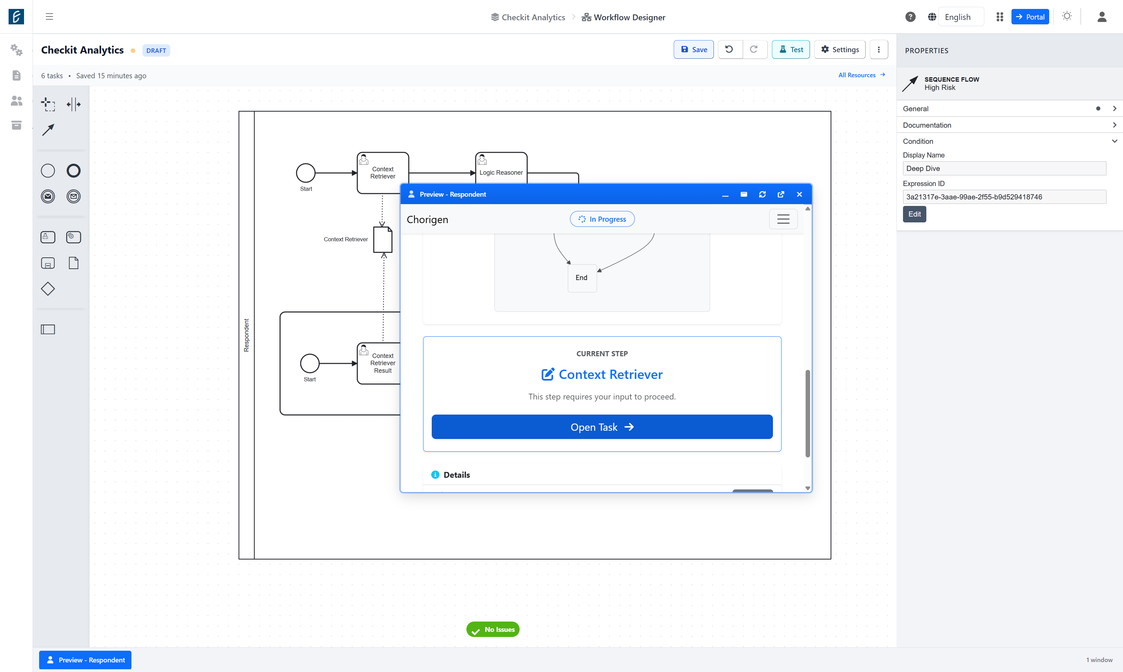Go to Portal
1123x672 pixels.
point(1030,17)
